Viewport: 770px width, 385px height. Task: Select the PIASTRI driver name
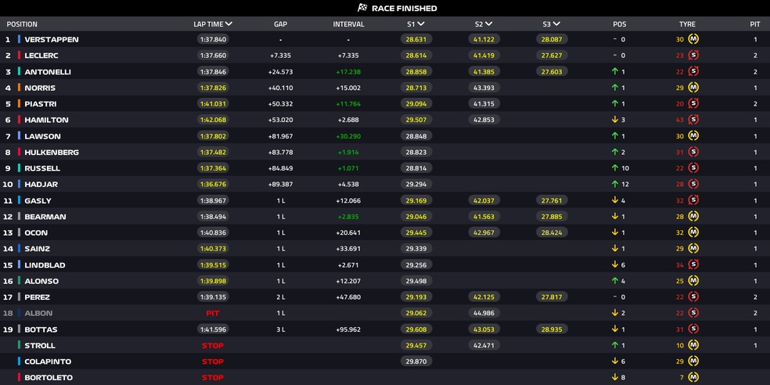tap(40, 103)
